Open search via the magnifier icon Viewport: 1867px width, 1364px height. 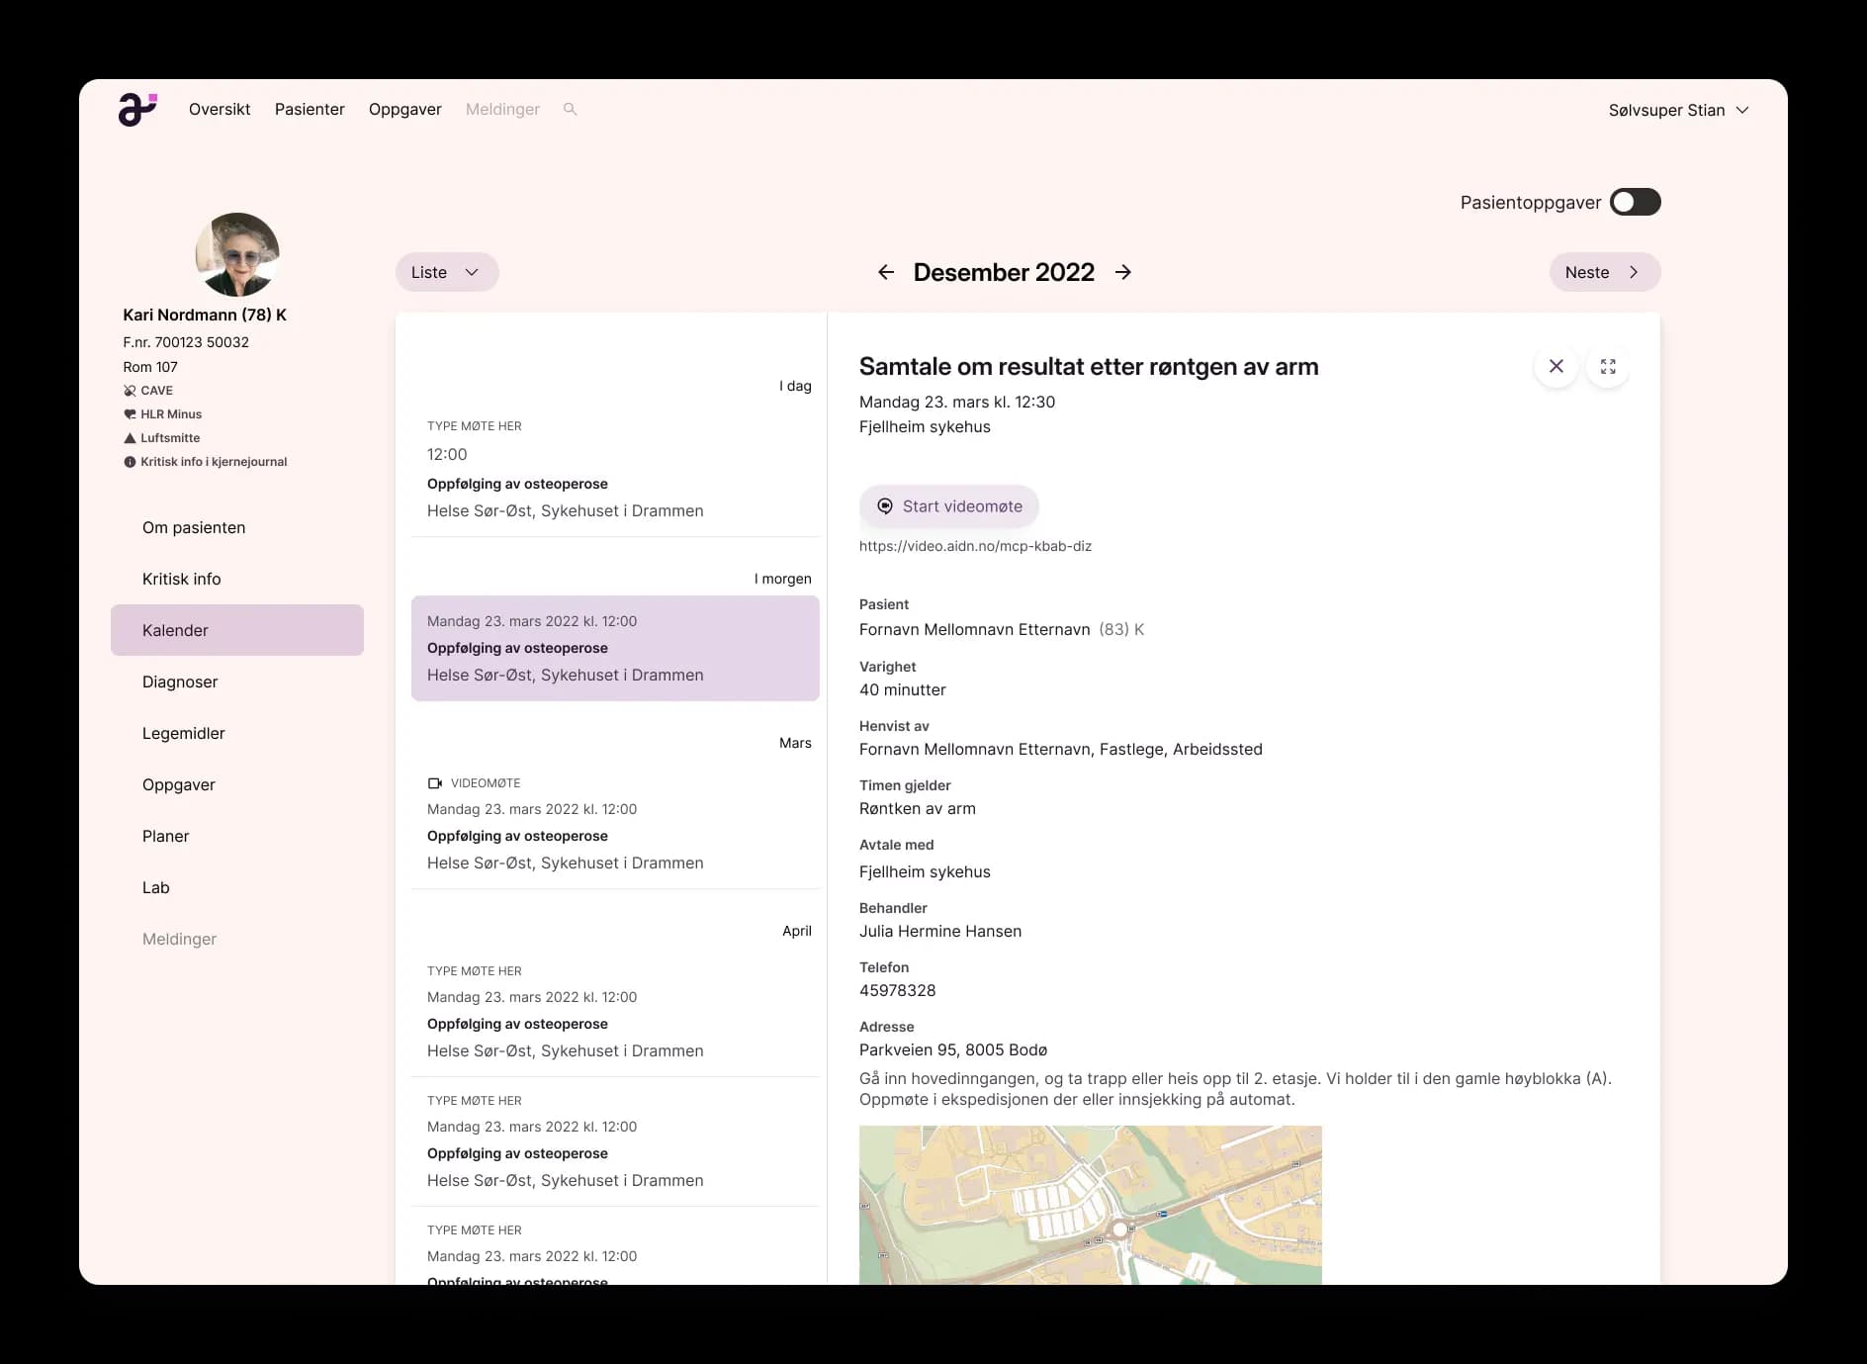click(x=570, y=109)
